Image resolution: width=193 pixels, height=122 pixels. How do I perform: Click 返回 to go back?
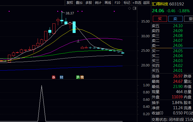pyautogui.click(x=146, y=3)
